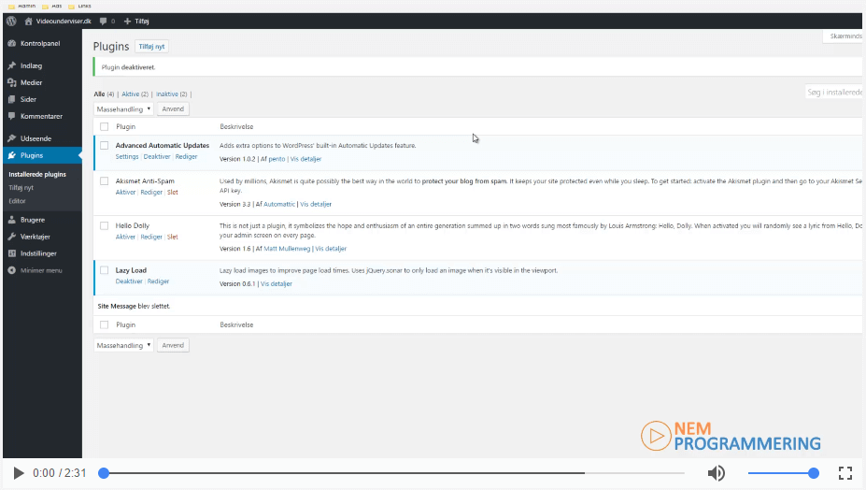The width and height of the screenshot is (866, 490).
Task: Open the top Massehandling bulk action dropdown
Action: coord(123,109)
